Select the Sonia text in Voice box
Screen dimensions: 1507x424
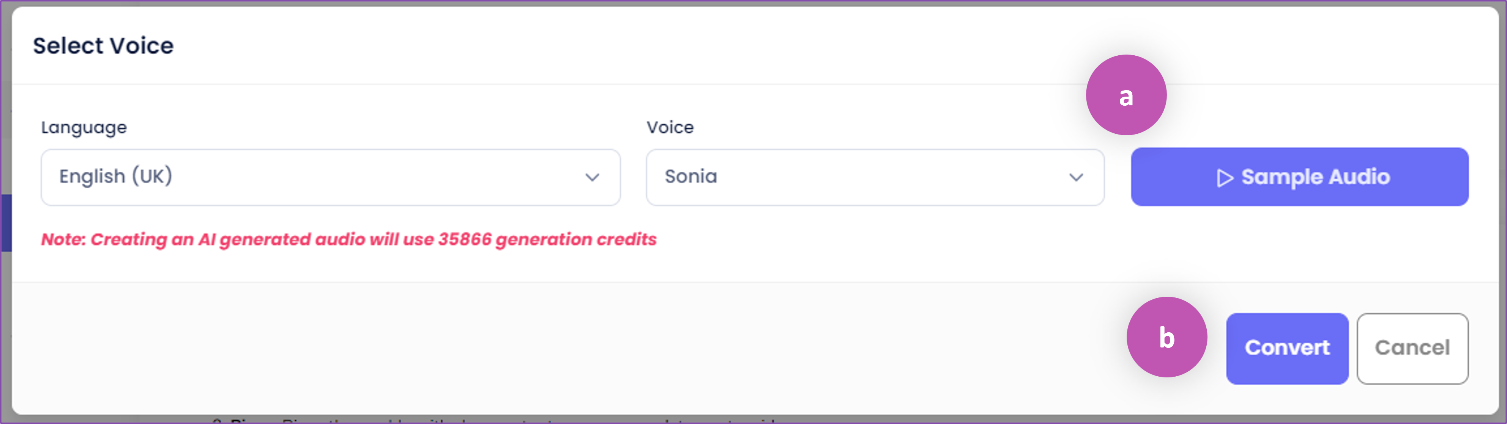pos(691,176)
